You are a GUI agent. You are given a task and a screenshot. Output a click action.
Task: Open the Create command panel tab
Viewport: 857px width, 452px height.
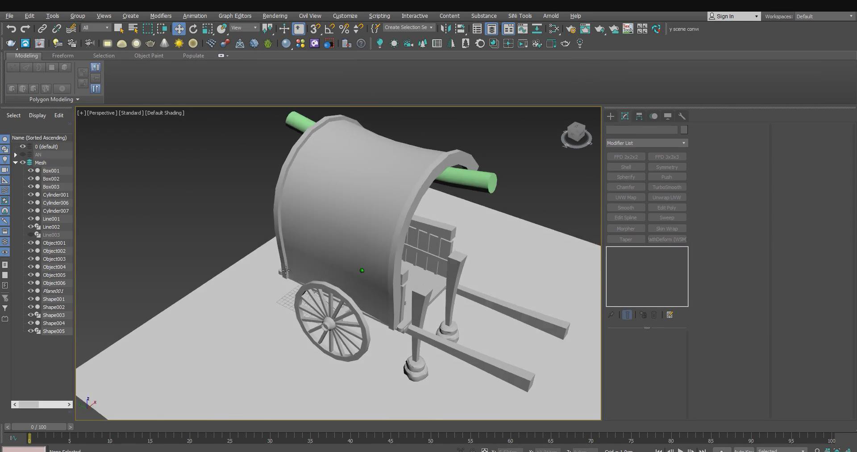[611, 116]
